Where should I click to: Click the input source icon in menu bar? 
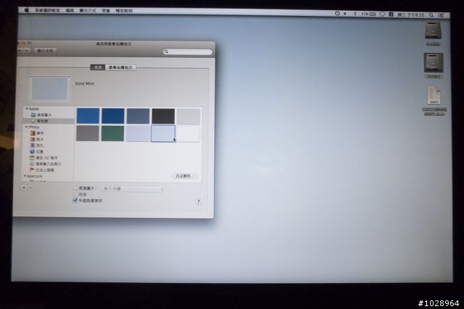[391, 14]
